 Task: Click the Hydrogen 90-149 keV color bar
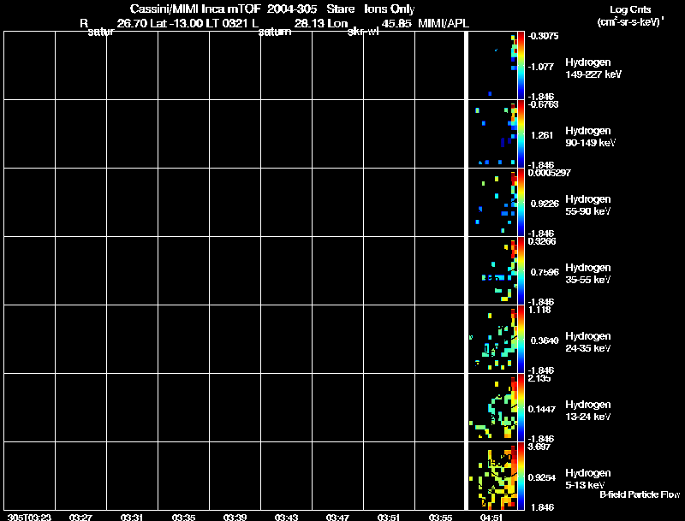[x=521, y=134]
